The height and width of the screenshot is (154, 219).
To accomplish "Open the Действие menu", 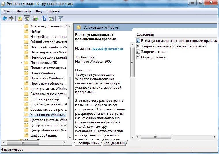I will tap(24, 11).
